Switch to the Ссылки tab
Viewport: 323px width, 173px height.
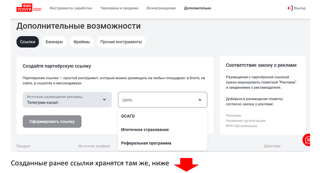(x=28, y=42)
